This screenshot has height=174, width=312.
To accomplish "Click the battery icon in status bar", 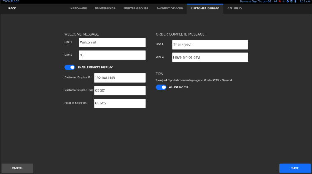I will tap(295, 2).
